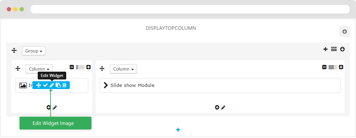356x138 pixels.
Task: Click the pencil Edit Widget icon in blue toolbar
Action: [52, 85]
